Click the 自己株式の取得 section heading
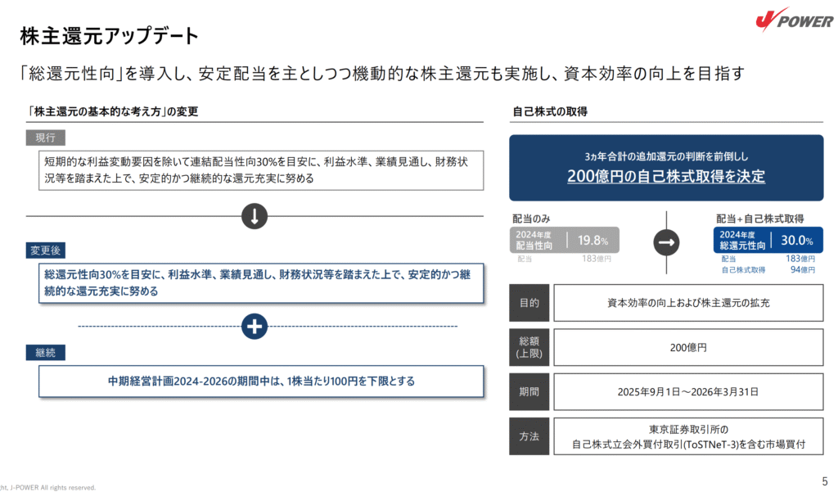838x492 pixels. tap(550, 111)
